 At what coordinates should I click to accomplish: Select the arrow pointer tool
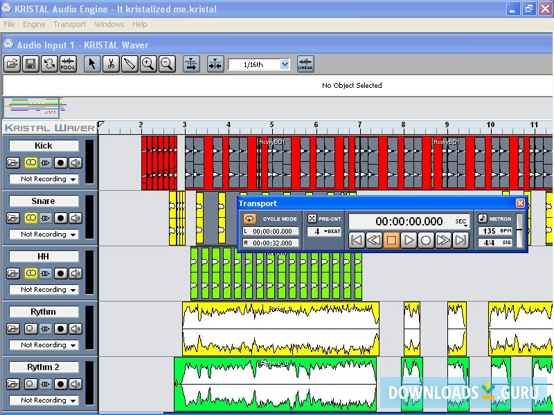point(91,64)
